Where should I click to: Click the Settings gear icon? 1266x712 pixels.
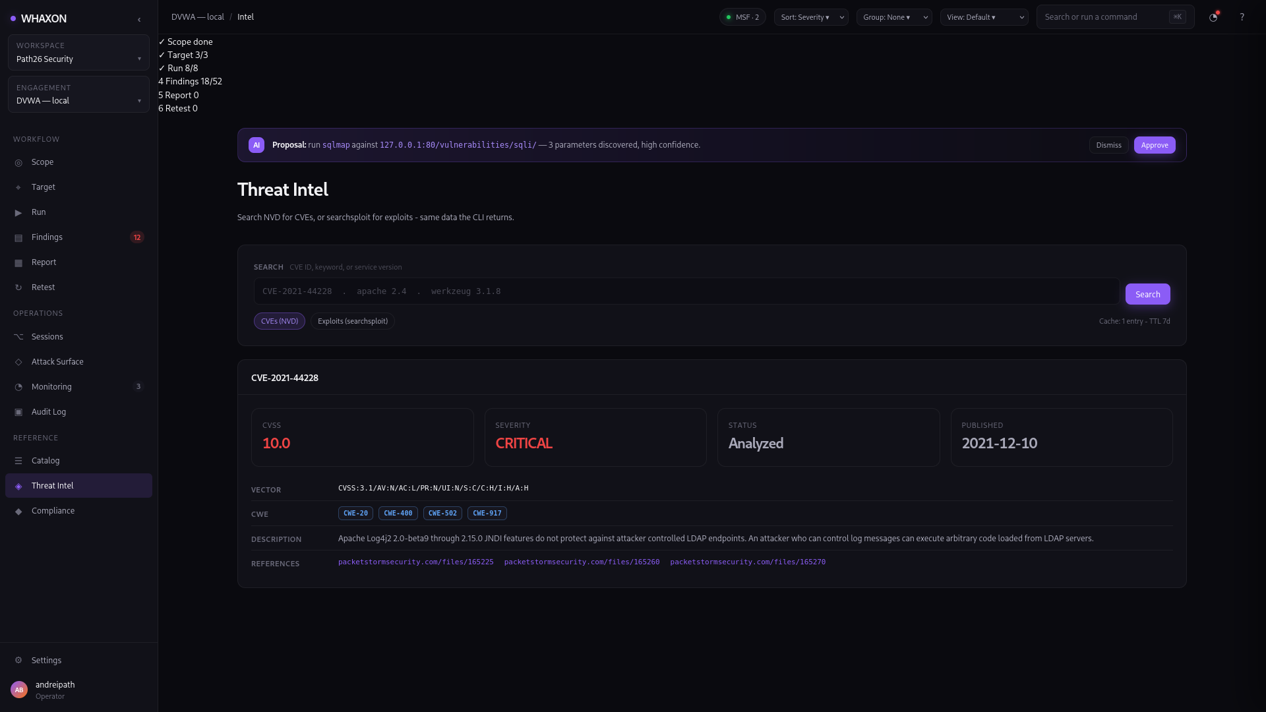[18, 661]
